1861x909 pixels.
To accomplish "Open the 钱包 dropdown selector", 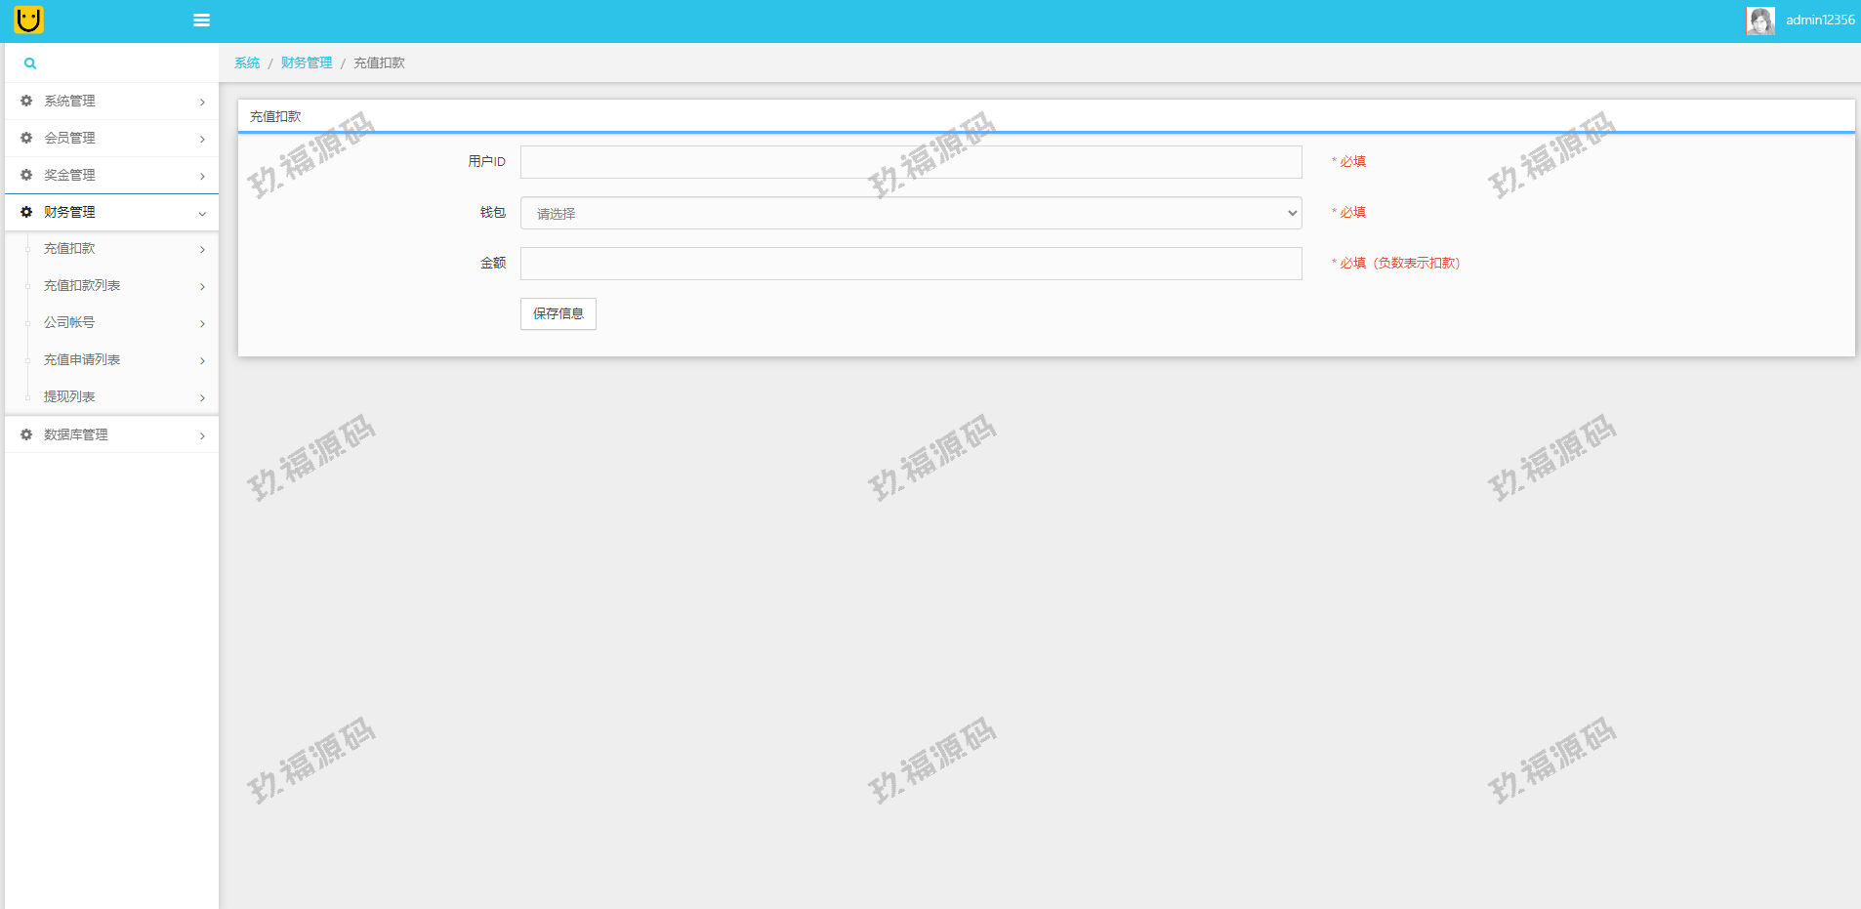I will [x=910, y=213].
